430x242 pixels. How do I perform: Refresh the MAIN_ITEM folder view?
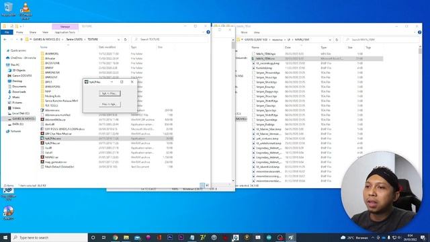[337, 40]
